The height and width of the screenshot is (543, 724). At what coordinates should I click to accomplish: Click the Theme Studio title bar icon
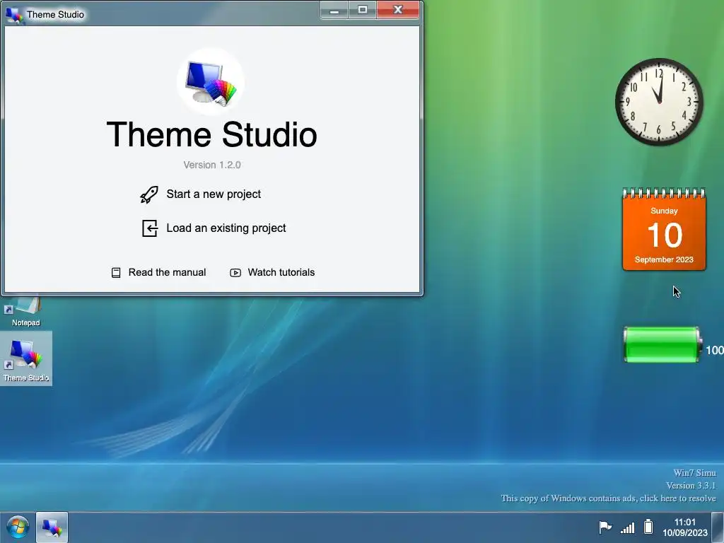tap(14, 16)
